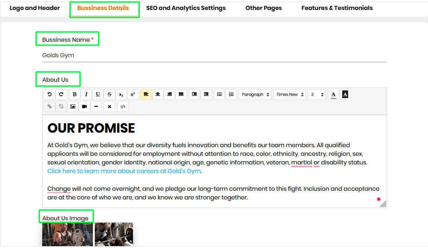Screen dimensions: 428x248
Task: Open the font size 3 dropdown
Action: 317,94
